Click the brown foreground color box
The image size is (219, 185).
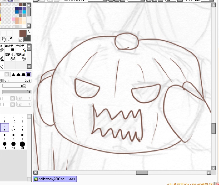(23, 34)
